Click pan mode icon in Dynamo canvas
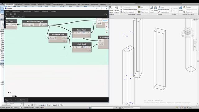This screenshot has width=199, height=112. [107, 32]
